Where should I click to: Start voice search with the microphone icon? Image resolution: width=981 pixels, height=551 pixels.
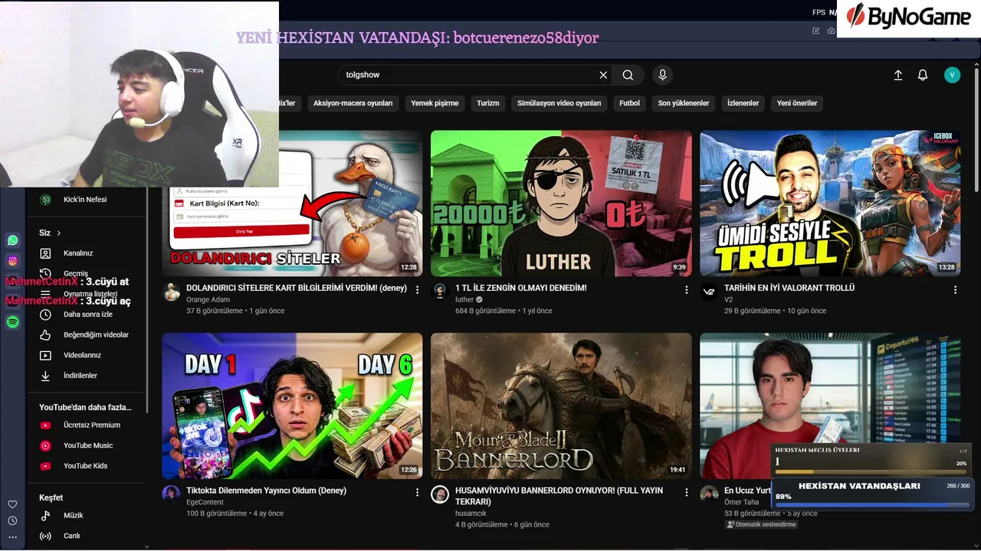click(x=663, y=75)
